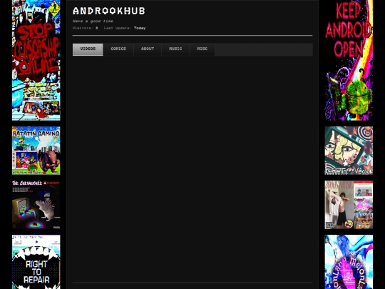Click the ANDROOKHUB site title
The image size is (385, 289).
pos(109,11)
